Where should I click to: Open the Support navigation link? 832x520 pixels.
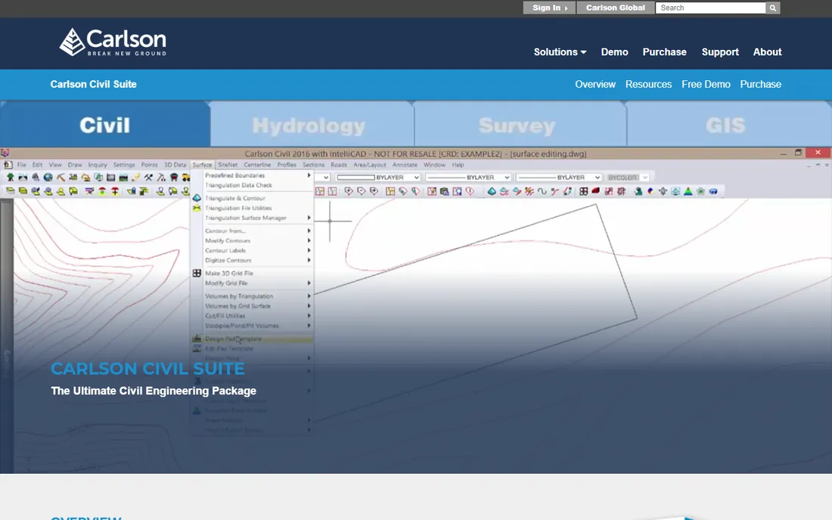tap(720, 52)
